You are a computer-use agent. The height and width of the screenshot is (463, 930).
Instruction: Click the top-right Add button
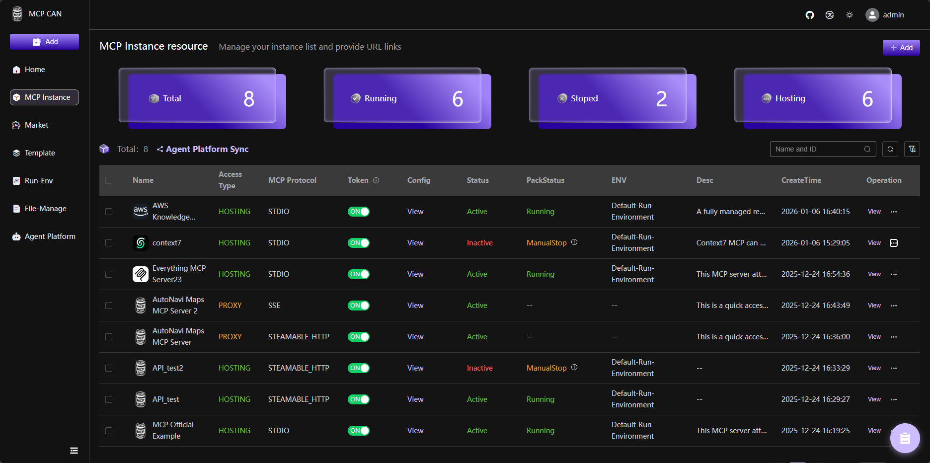(x=901, y=48)
